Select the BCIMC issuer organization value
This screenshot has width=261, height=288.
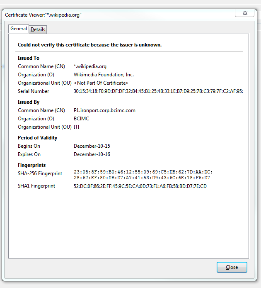pyautogui.click(x=81, y=119)
